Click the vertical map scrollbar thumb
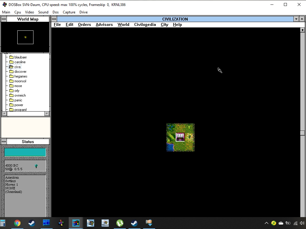This screenshot has width=306, height=229. coord(302,133)
